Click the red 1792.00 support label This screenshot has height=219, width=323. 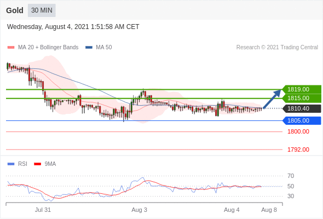tap(298, 149)
